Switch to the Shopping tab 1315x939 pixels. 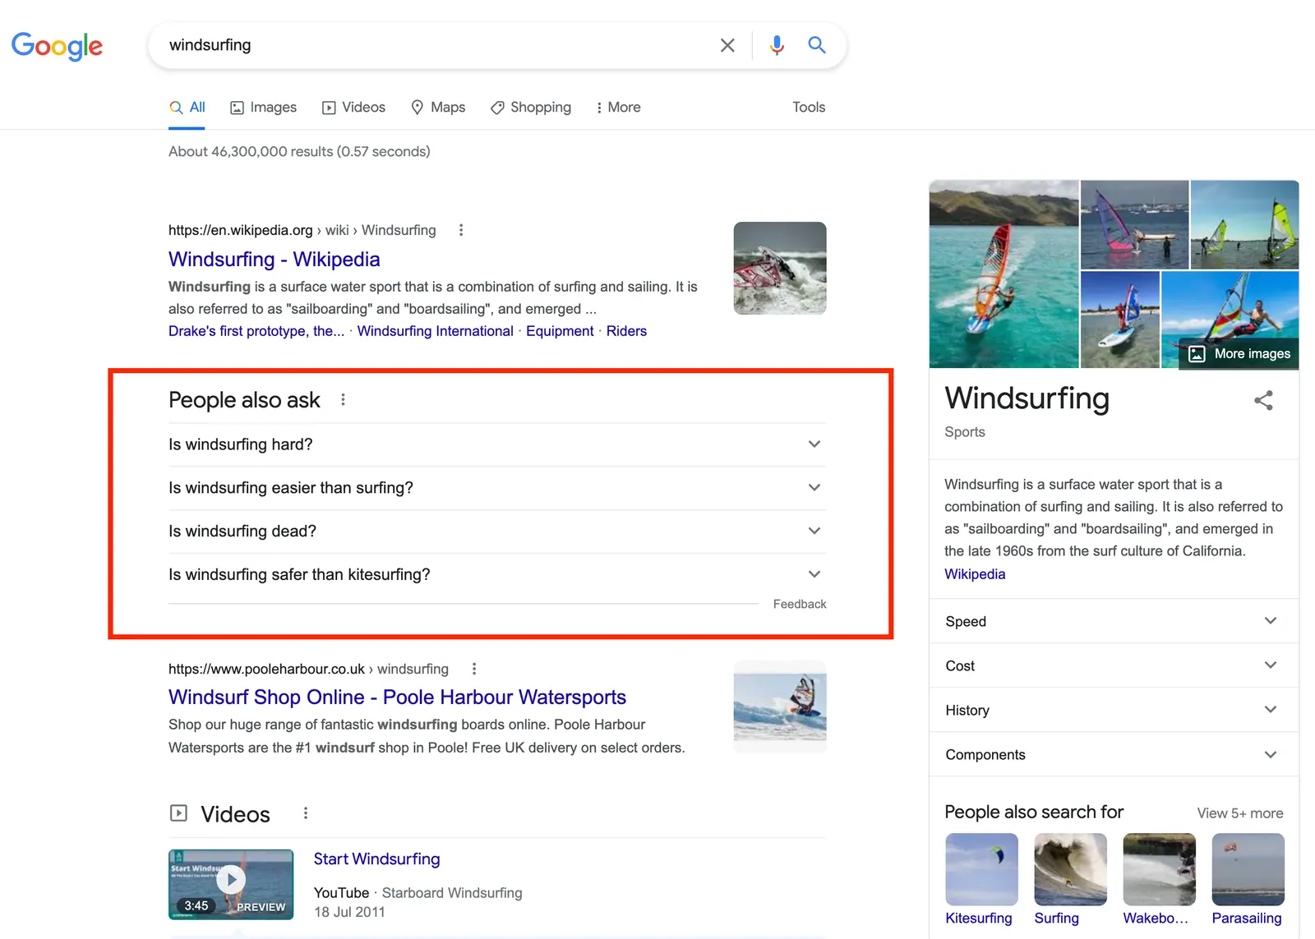click(530, 108)
